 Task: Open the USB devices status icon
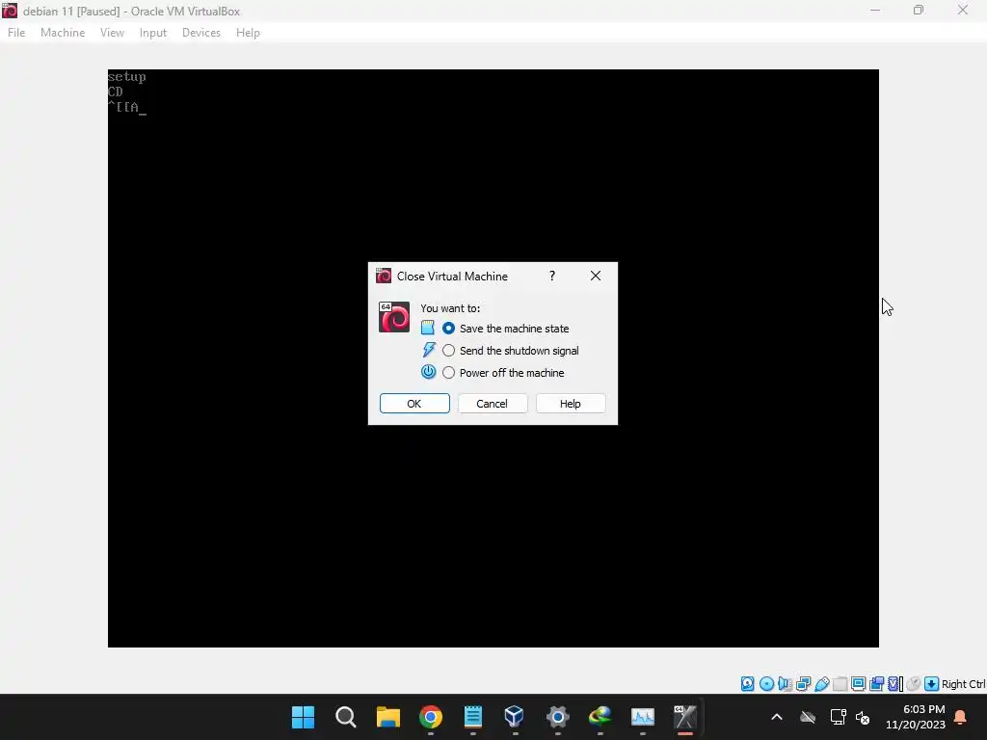[x=821, y=684]
